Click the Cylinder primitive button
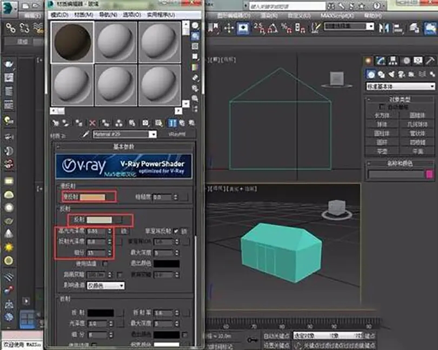 click(x=382, y=134)
